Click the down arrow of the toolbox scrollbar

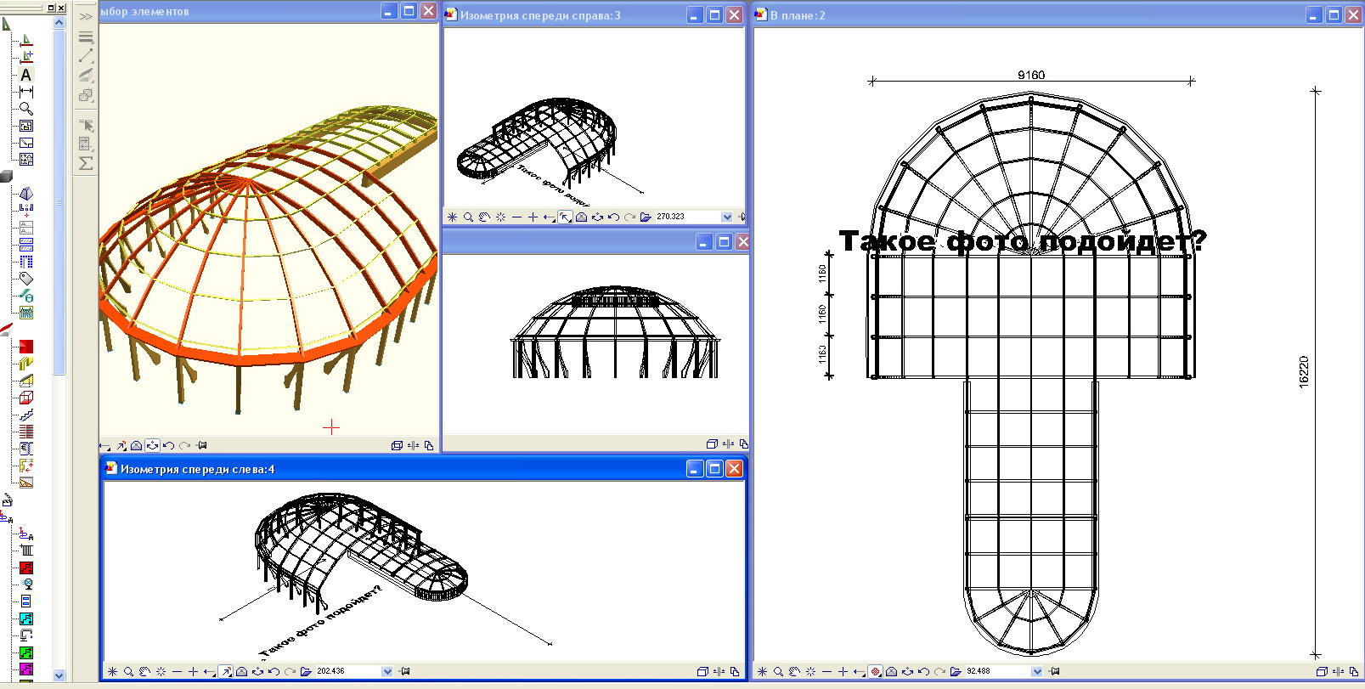pyautogui.click(x=59, y=675)
